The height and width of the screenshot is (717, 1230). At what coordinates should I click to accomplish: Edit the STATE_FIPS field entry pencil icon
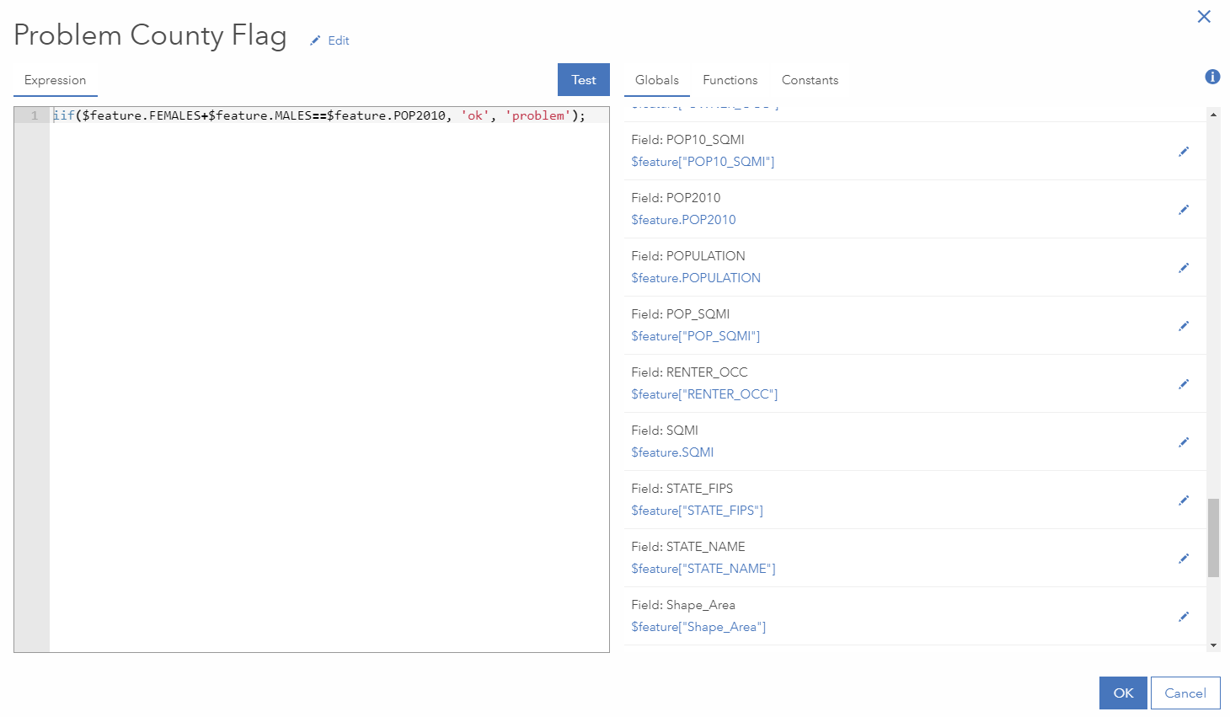pyautogui.click(x=1184, y=500)
